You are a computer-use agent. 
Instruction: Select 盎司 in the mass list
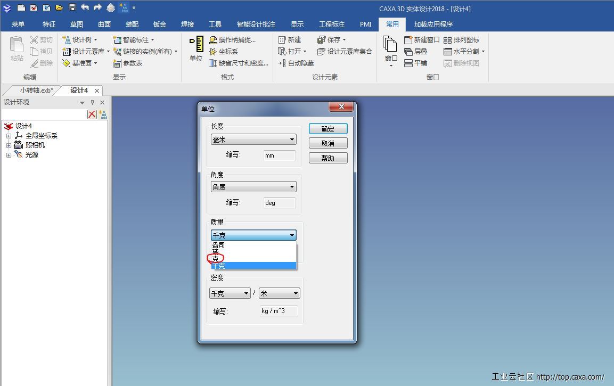tap(253, 245)
